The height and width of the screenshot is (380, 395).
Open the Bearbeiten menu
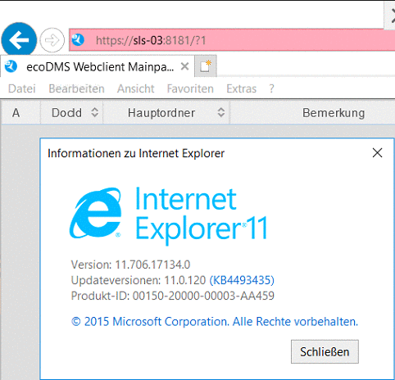tap(76, 88)
